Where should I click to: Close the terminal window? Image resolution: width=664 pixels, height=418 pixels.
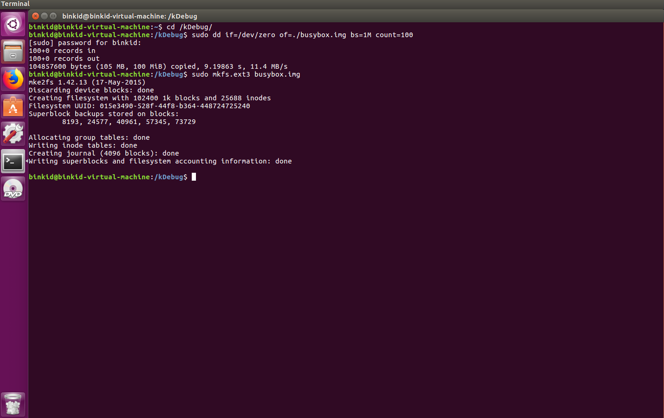tap(36, 16)
